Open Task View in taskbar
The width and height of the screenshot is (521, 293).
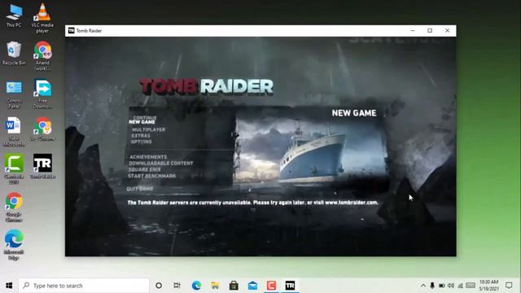pyautogui.click(x=177, y=286)
